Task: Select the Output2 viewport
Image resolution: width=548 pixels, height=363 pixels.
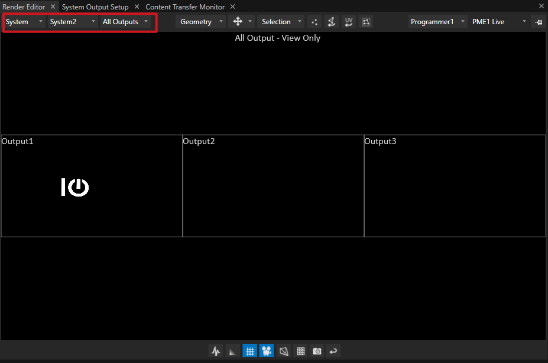Action: point(273,186)
